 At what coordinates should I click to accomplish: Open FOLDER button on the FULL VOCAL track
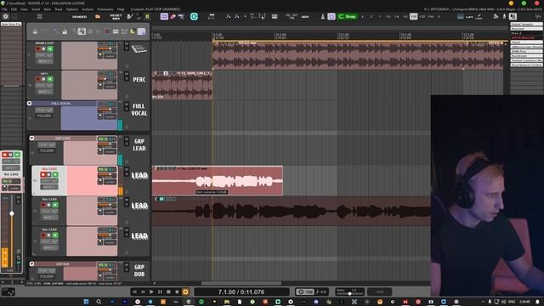(x=44, y=116)
